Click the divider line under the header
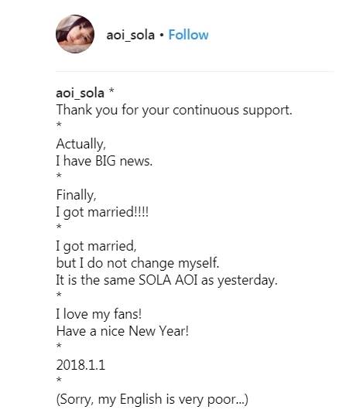This screenshot has width=339, height=413. tap(195, 71)
